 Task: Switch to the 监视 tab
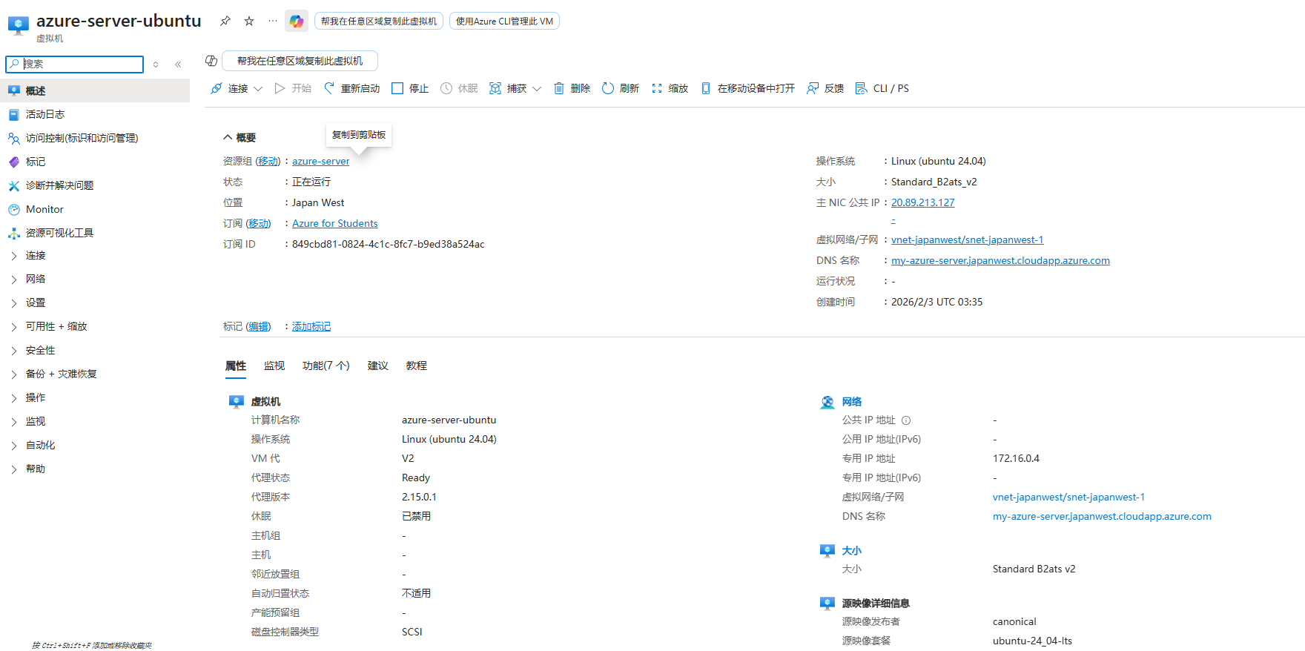coord(274,366)
